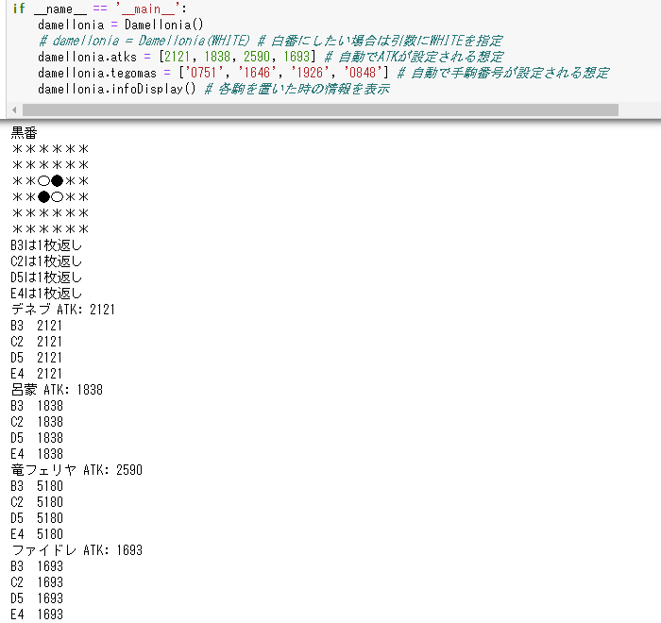The width and height of the screenshot is (661, 623).
Task: Click the horizontal scrollbar thumb under the code
Action: (320, 110)
